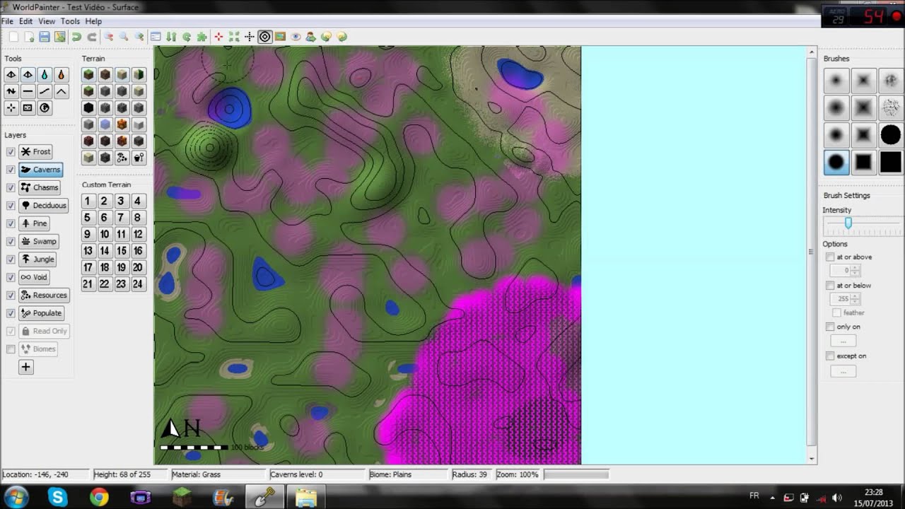
Task: Select the Smooth tool with wavy line
Action: pyautogui.click(x=45, y=91)
